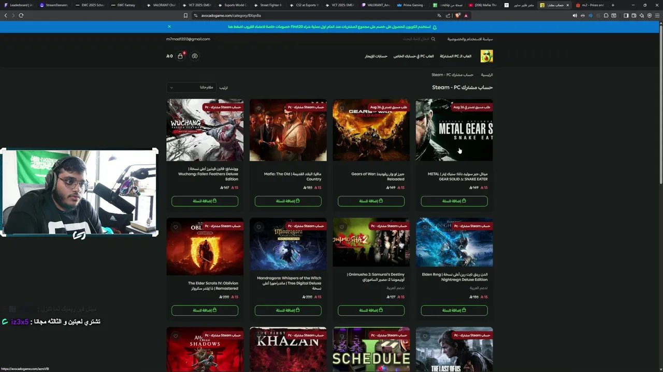663x372 pixels.
Task: Reload the page with refresh icon
Action: pos(21,16)
